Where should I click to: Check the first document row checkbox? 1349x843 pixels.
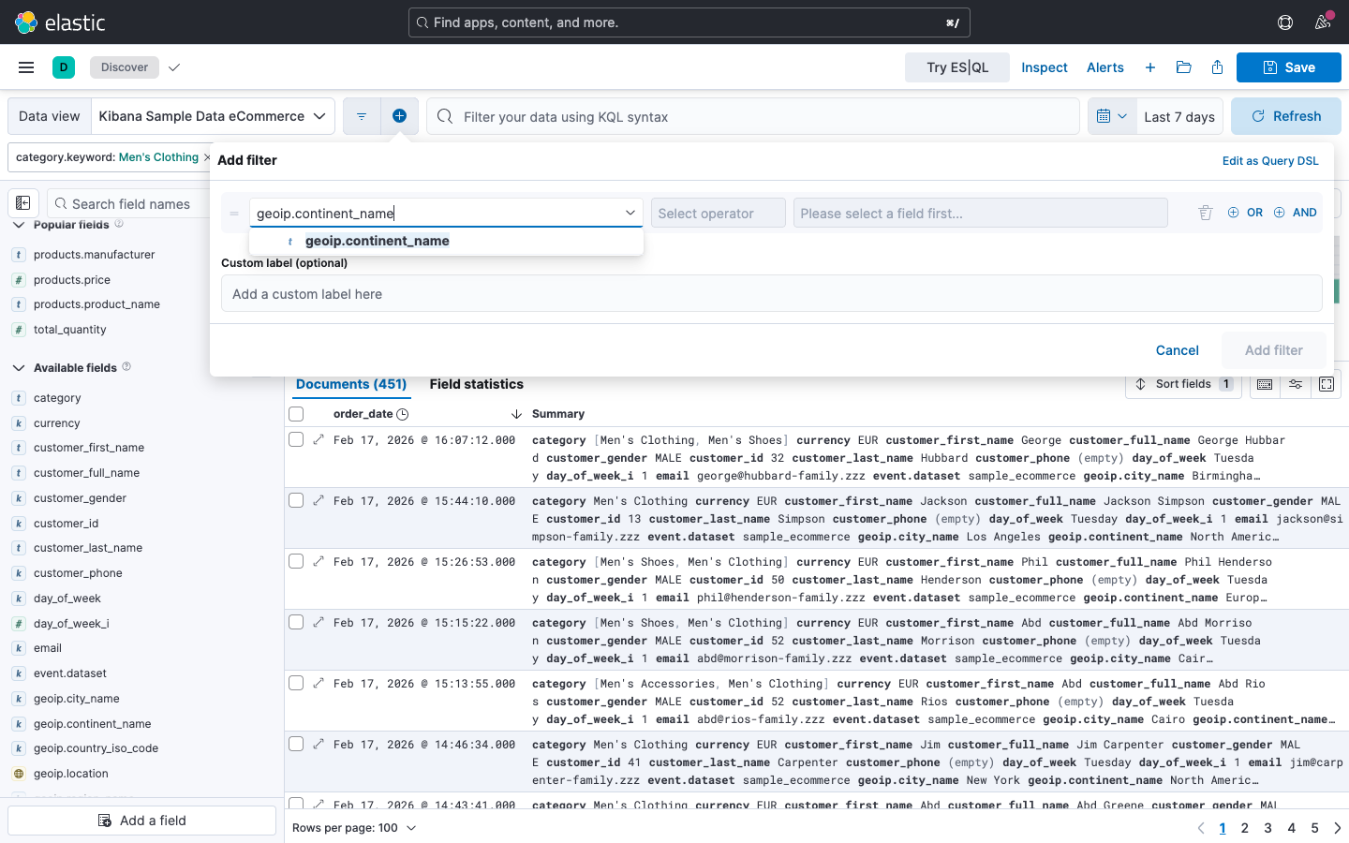296,440
